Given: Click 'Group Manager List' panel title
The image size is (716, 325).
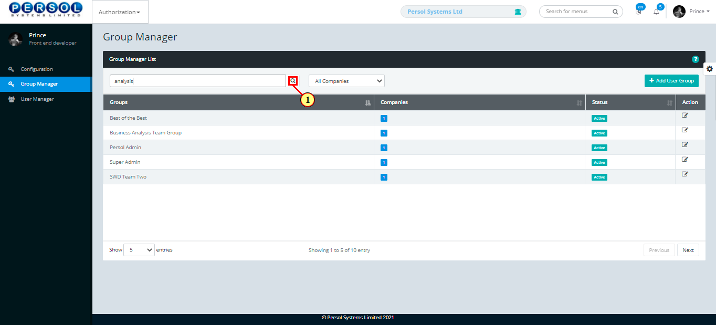Looking at the screenshot, I should click(132, 59).
